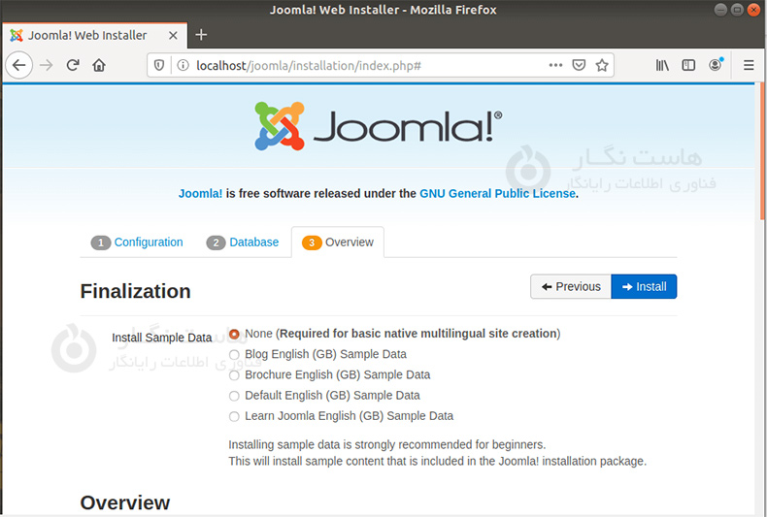
Task: Reload the page with the refresh icon
Action: tap(72, 65)
